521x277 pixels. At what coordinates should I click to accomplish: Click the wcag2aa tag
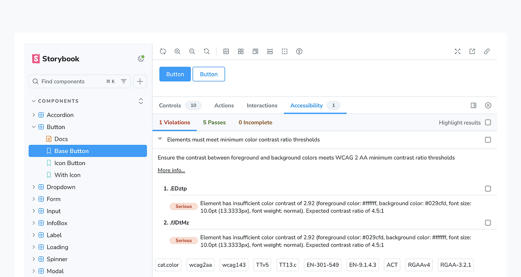(x=201, y=265)
